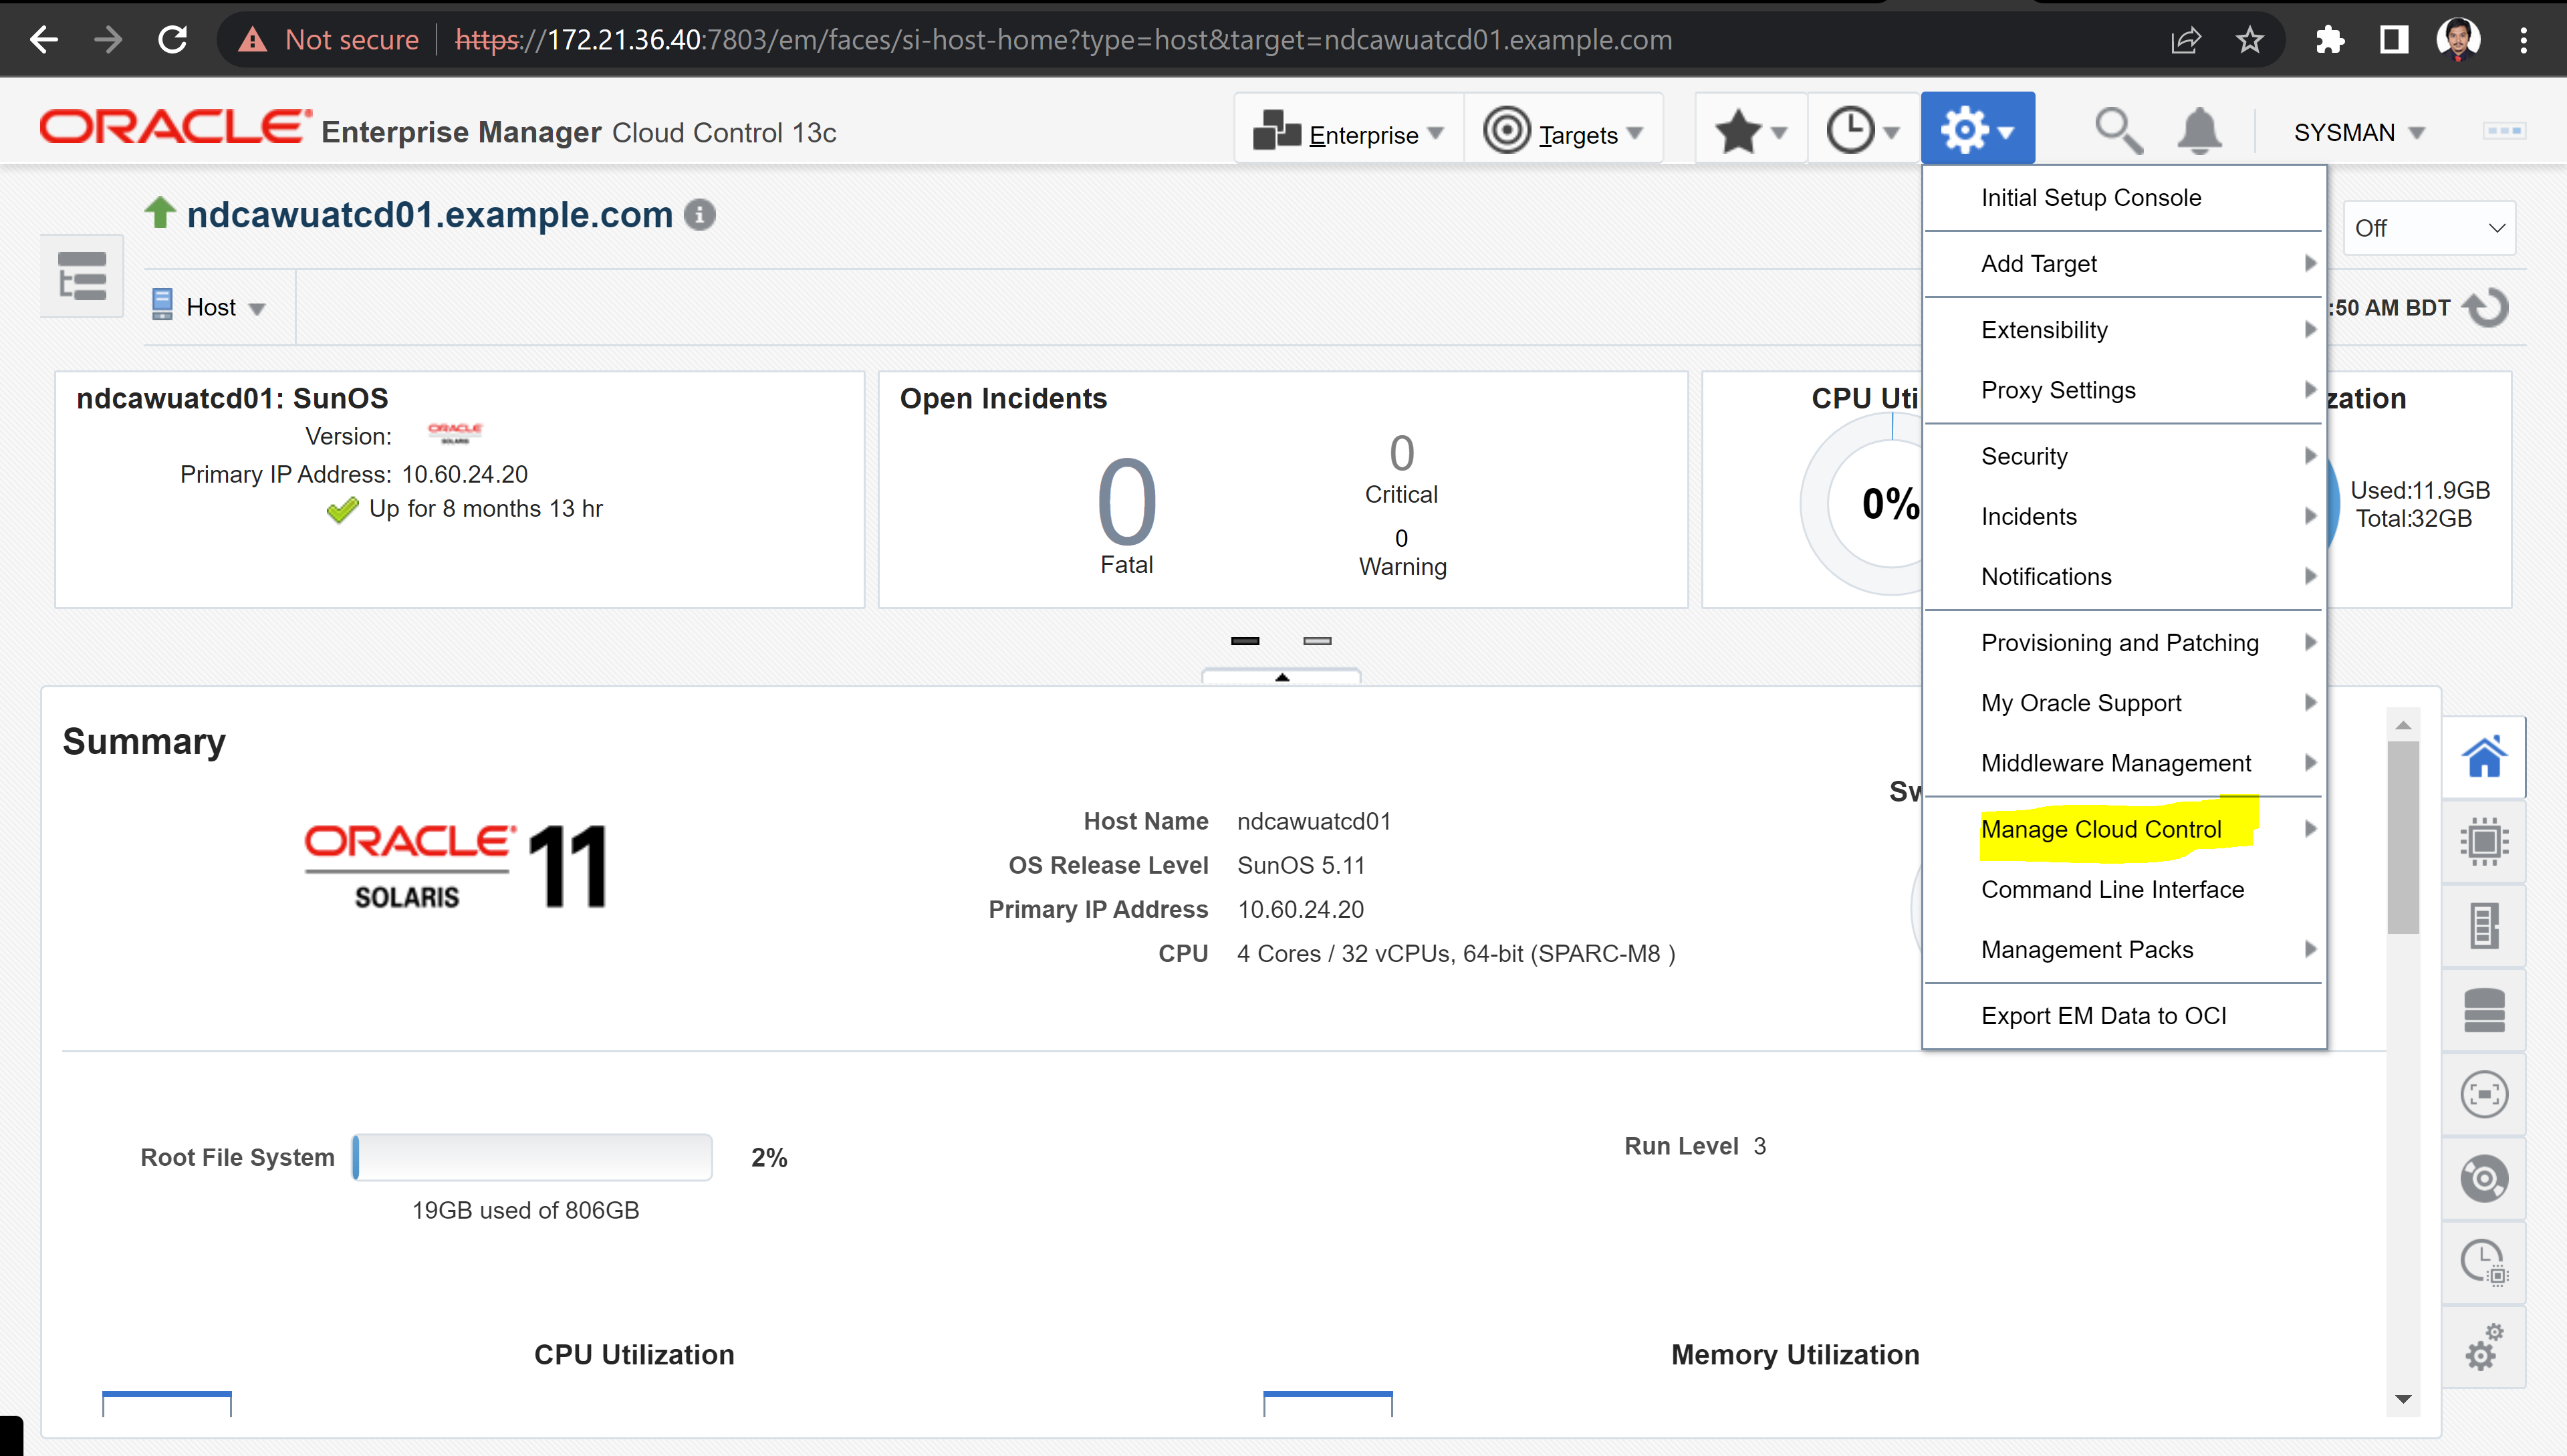2567x1456 pixels.
Task: Collapse the top dashboard with the up arrow handle
Action: click(1281, 676)
